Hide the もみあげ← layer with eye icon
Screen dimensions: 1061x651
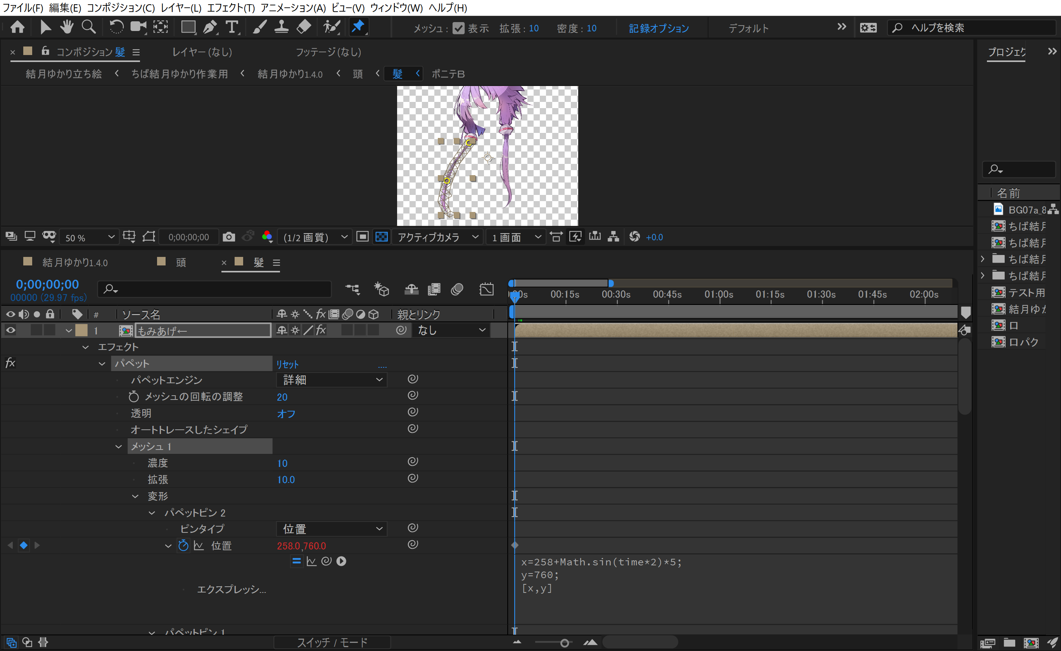pos(10,330)
